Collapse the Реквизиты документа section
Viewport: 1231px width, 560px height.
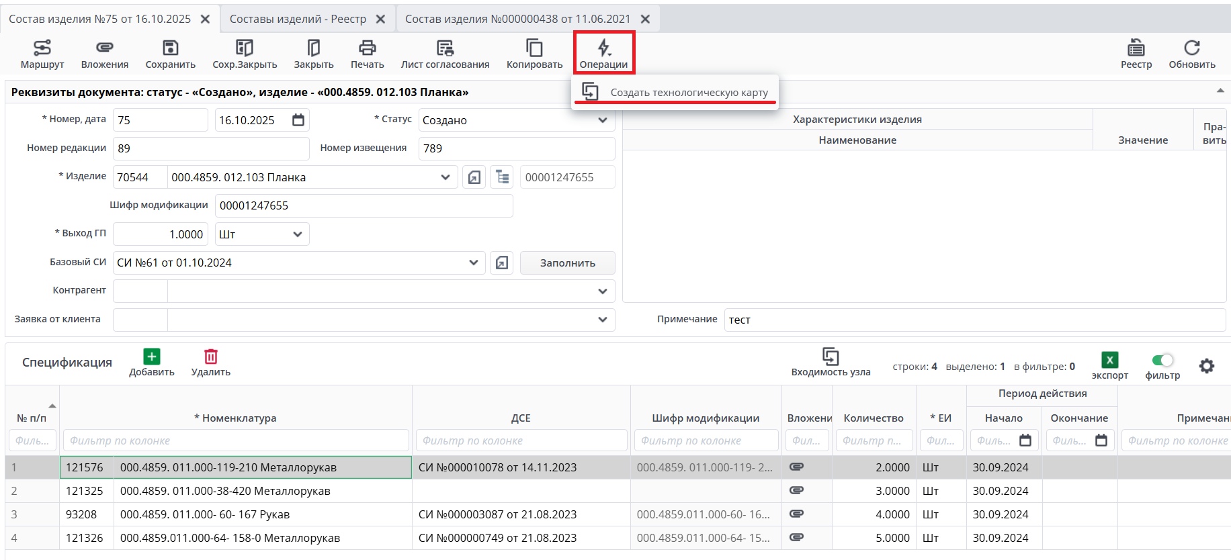[x=1220, y=91]
